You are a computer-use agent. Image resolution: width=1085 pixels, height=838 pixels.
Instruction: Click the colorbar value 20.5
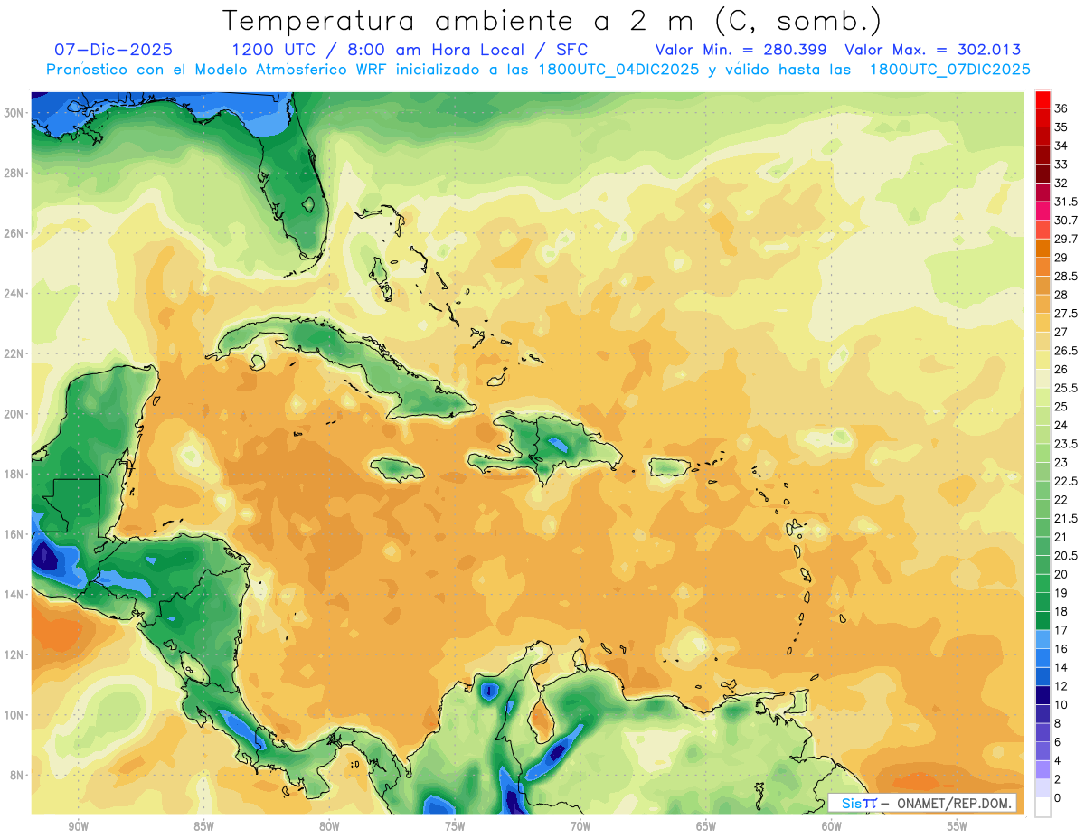[x=1065, y=556]
